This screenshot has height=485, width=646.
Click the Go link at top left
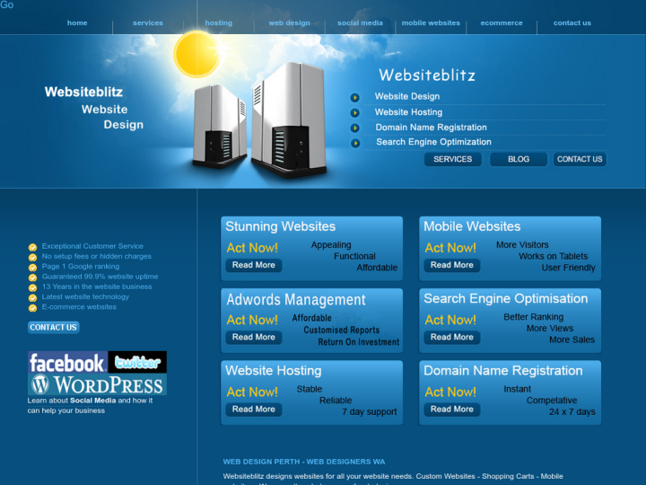[x=7, y=5]
